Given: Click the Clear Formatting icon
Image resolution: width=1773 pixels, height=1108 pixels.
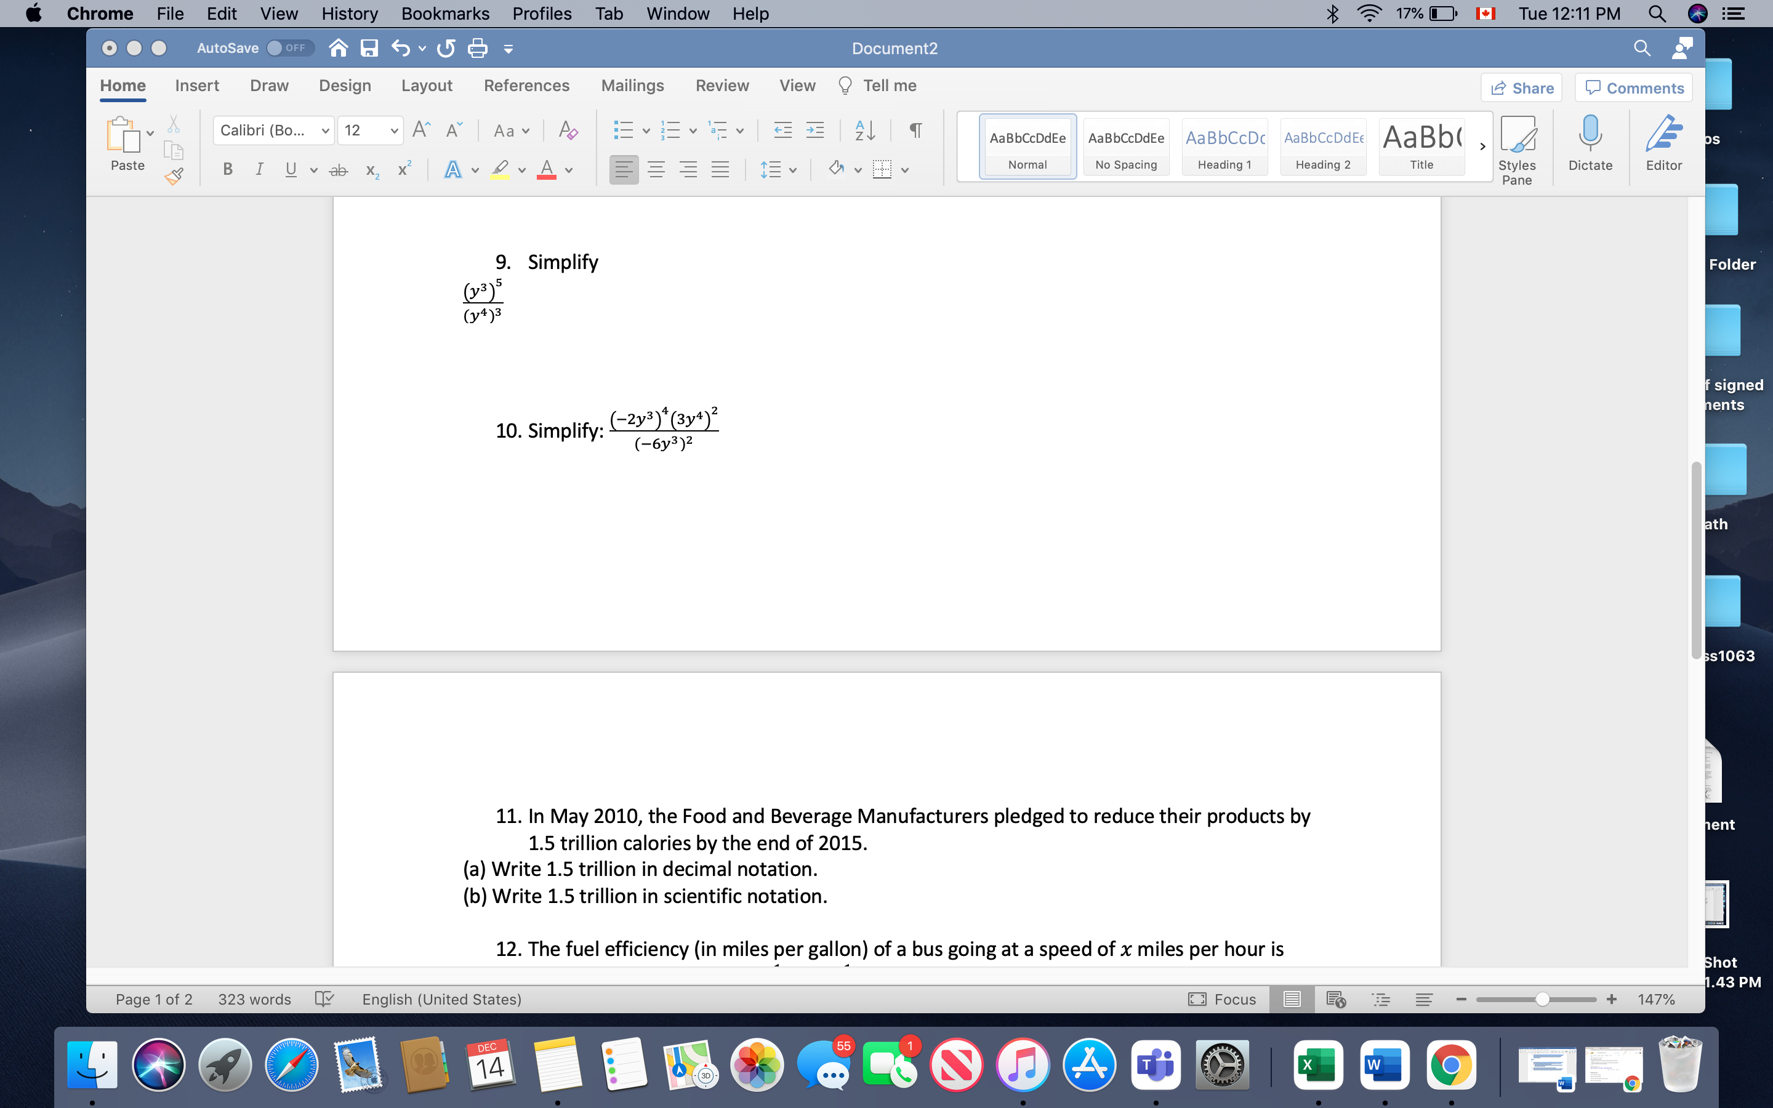Looking at the screenshot, I should (568, 130).
